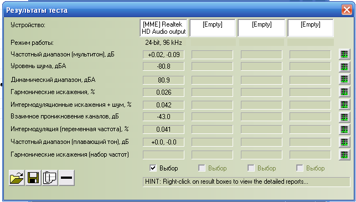Toggle the third Выбор checkbox
Screen dimensions: 356x202
pyautogui.click(x=251, y=168)
